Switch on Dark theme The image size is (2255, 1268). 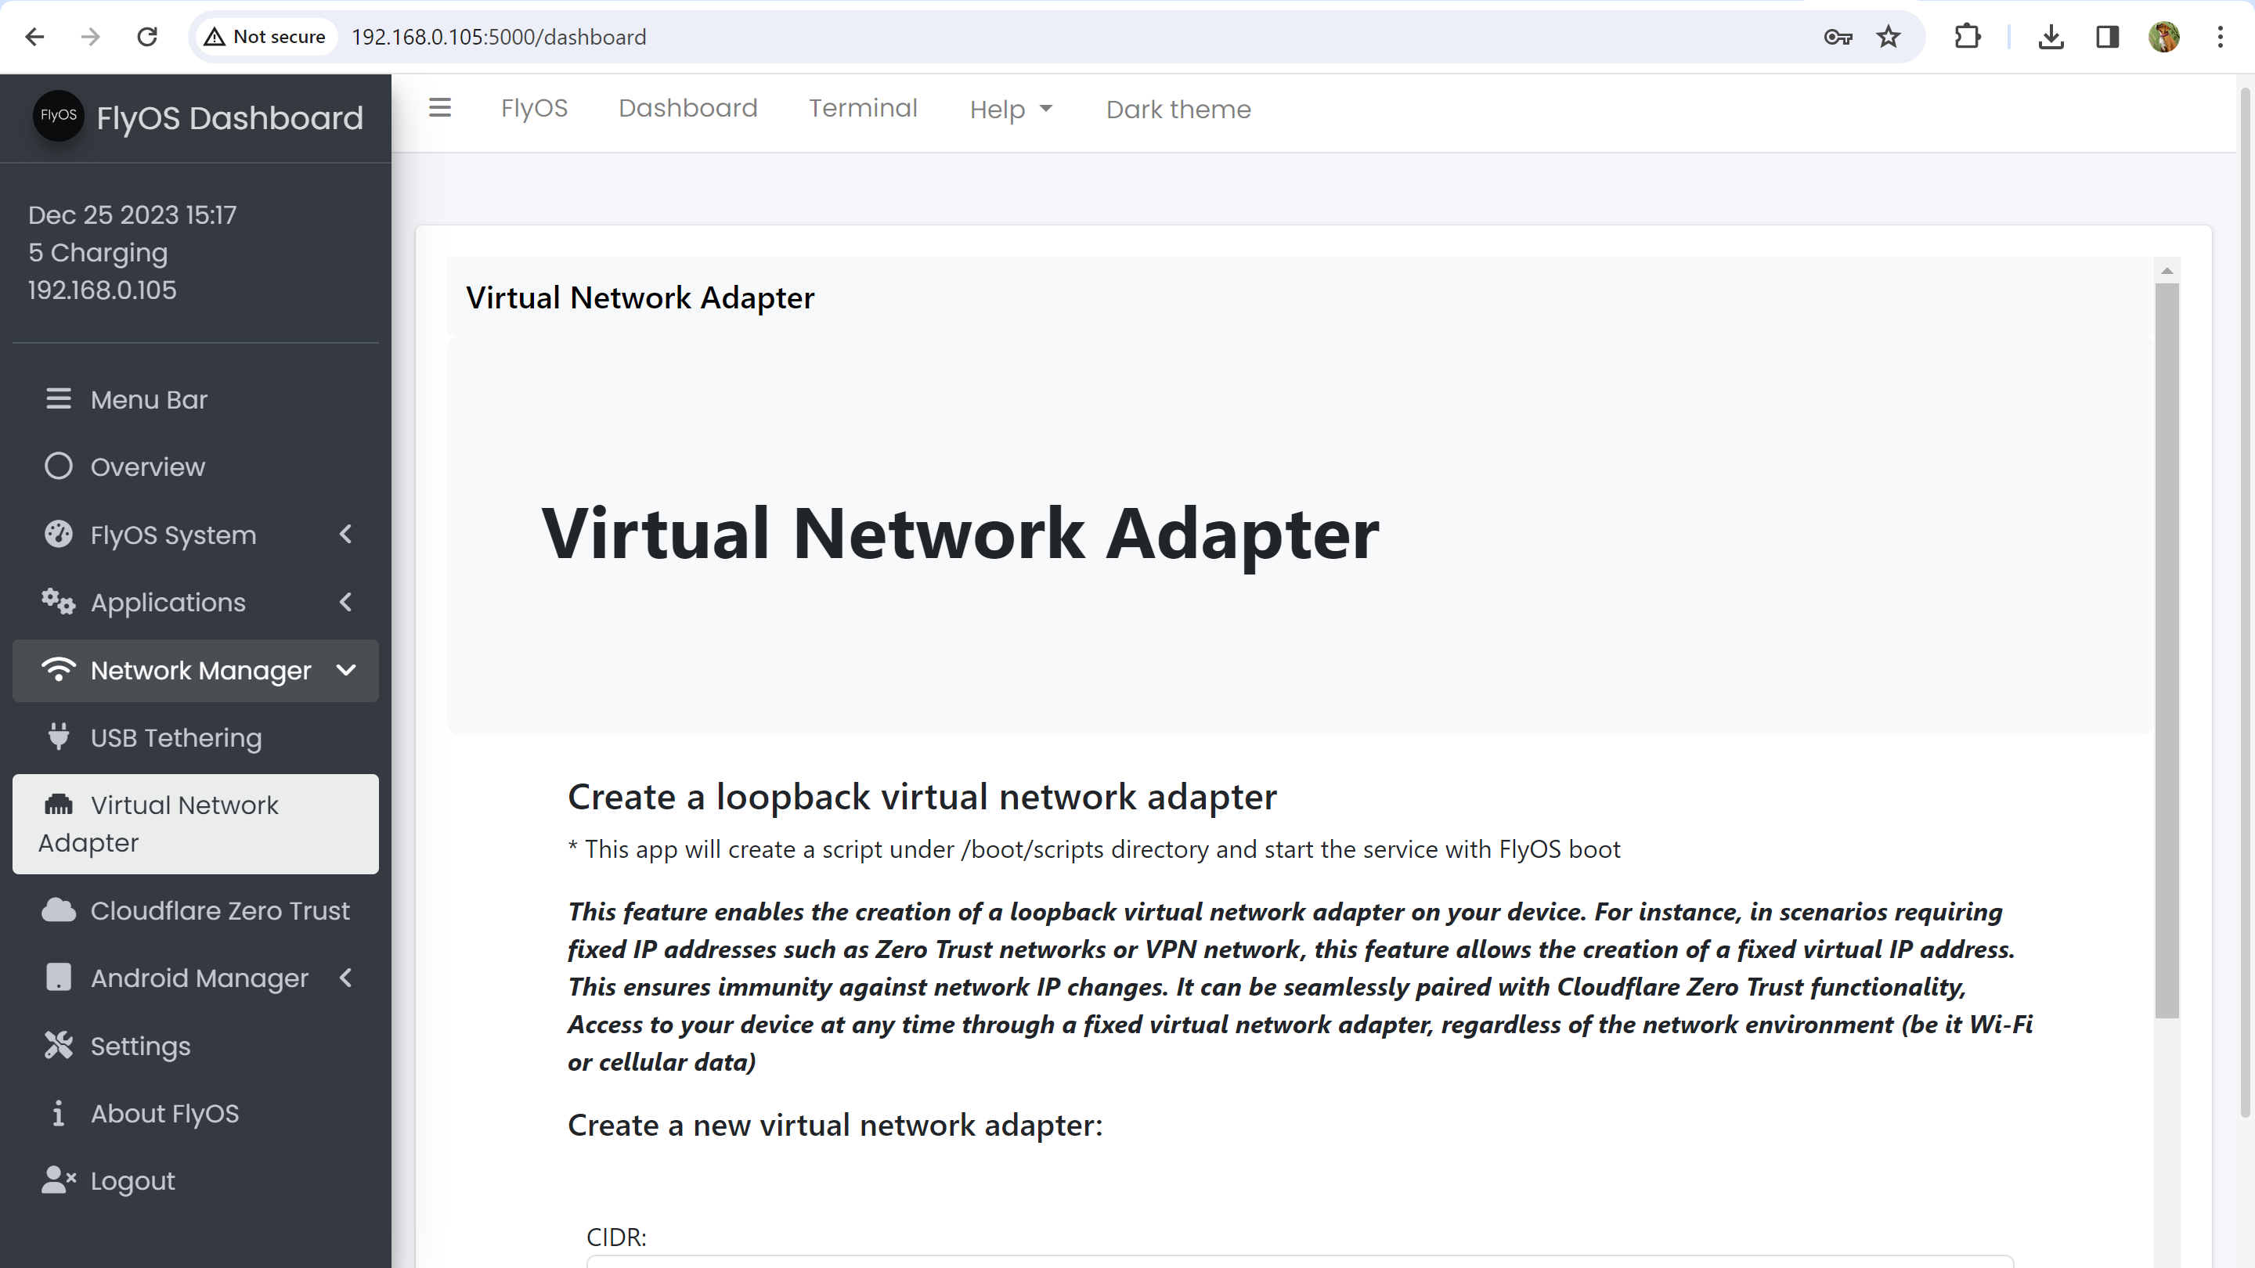pos(1178,110)
